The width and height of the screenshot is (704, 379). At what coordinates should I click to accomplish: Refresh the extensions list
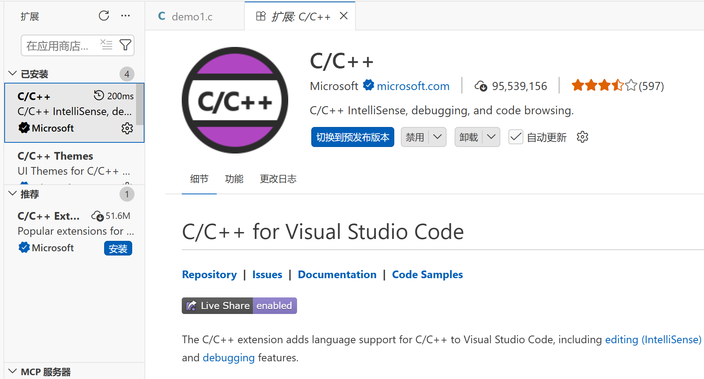(104, 16)
